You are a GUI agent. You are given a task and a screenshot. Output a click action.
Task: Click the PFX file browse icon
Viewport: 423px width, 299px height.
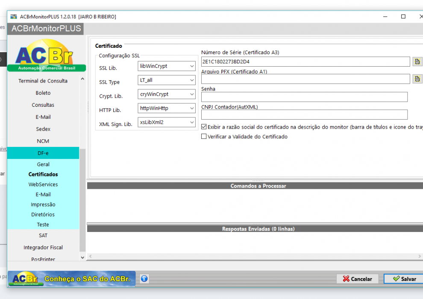click(x=417, y=79)
